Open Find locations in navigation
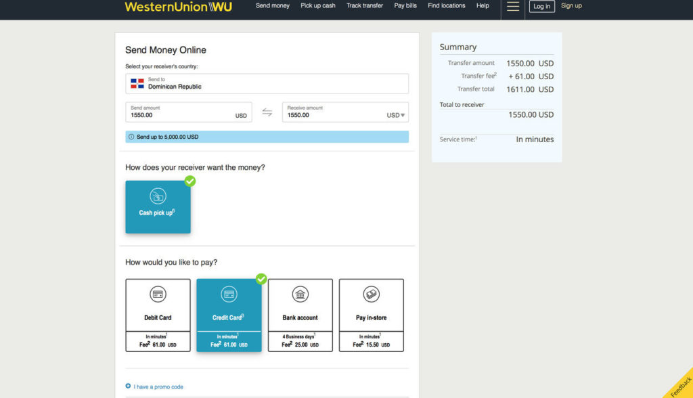The height and width of the screenshot is (398, 693). (x=447, y=5)
